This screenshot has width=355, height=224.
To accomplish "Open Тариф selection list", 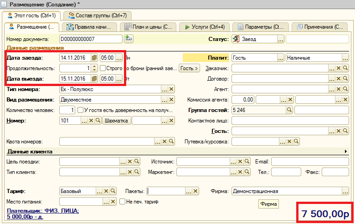I will point(99,191).
